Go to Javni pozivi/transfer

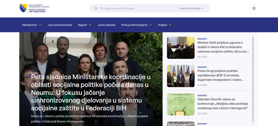60,25
